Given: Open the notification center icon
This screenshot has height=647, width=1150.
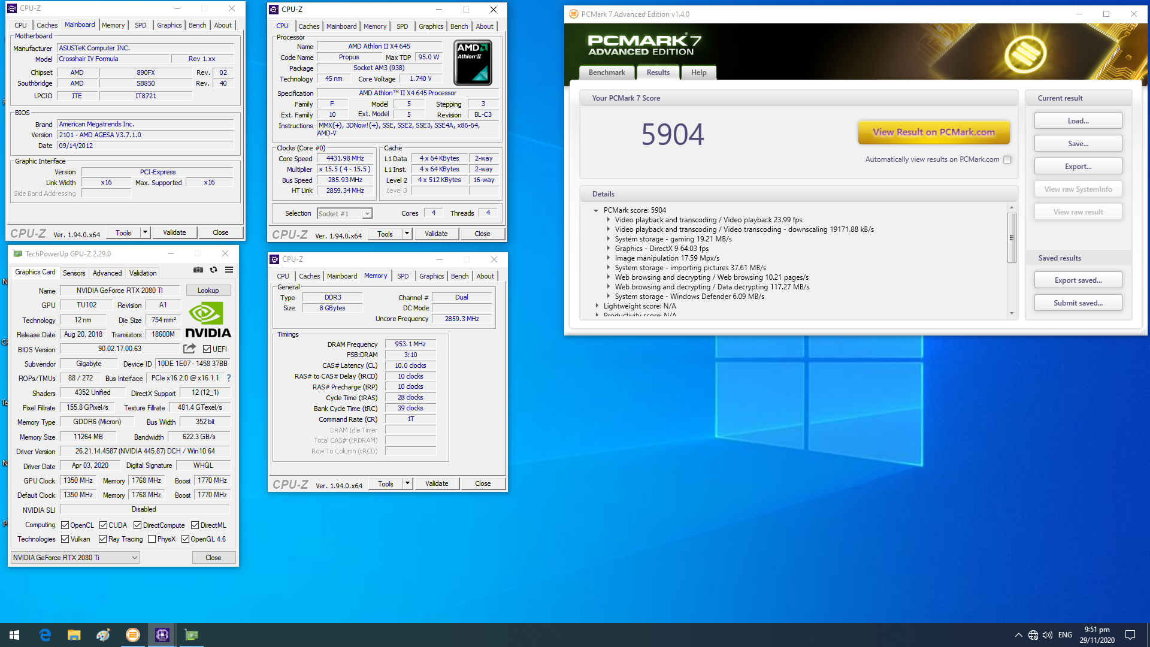Looking at the screenshot, I should [1130, 635].
